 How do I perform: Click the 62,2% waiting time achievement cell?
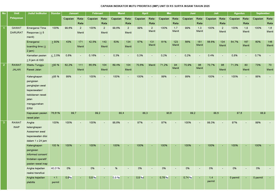tap(69, 65)
